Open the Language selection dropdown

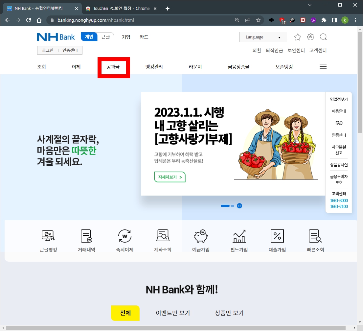(x=263, y=37)
